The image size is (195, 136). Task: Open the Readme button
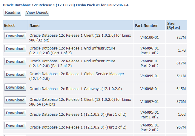click(x=12, y=12)
